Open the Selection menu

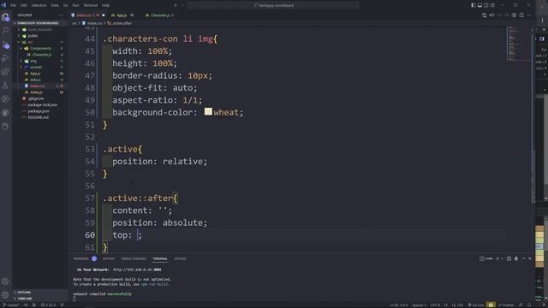click(39, 5)
